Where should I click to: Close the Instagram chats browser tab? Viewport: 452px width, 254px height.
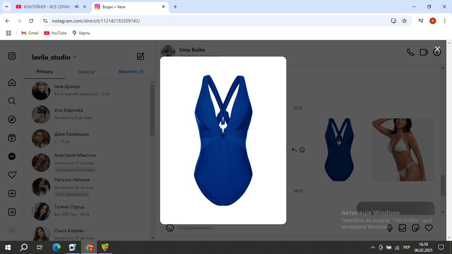coord(163,7)
